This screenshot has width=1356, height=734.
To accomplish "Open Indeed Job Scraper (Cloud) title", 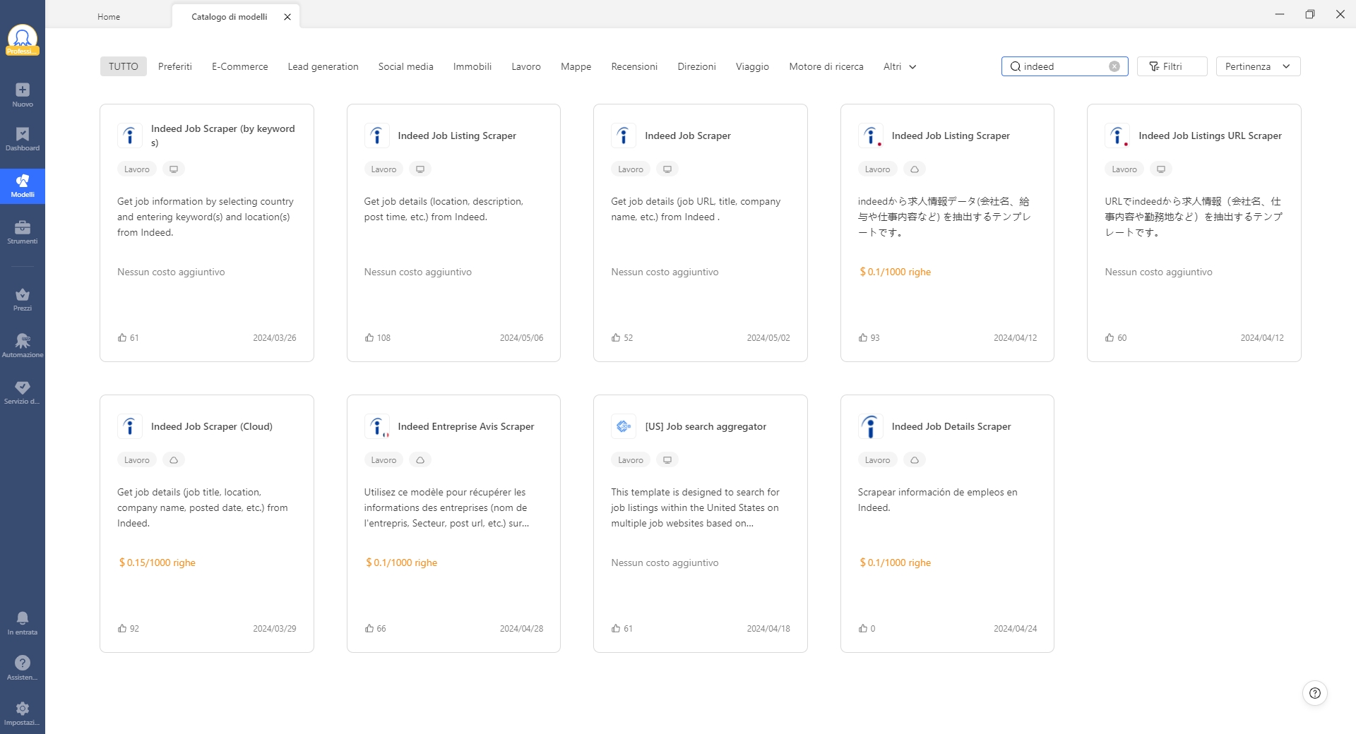I will click(212, 426).
